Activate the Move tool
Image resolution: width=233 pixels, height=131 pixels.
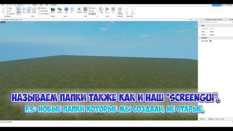coord(24,10)
